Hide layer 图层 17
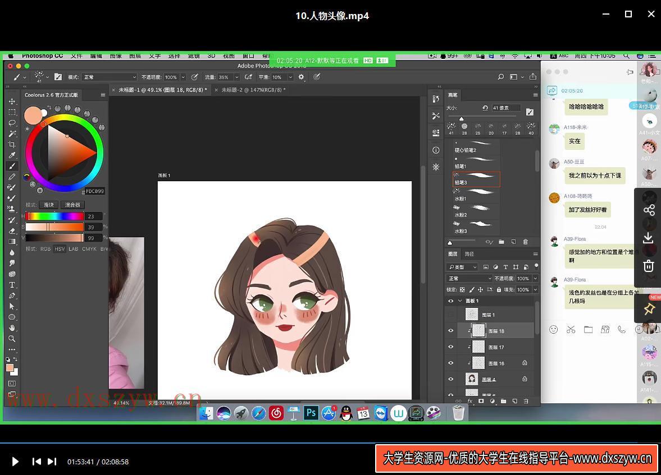661x475 pixels. [x=450, y=347]
